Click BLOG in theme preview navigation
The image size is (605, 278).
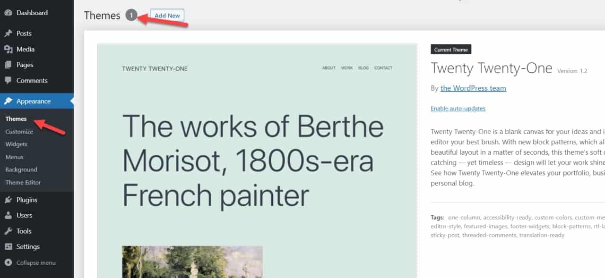(363, 68)
